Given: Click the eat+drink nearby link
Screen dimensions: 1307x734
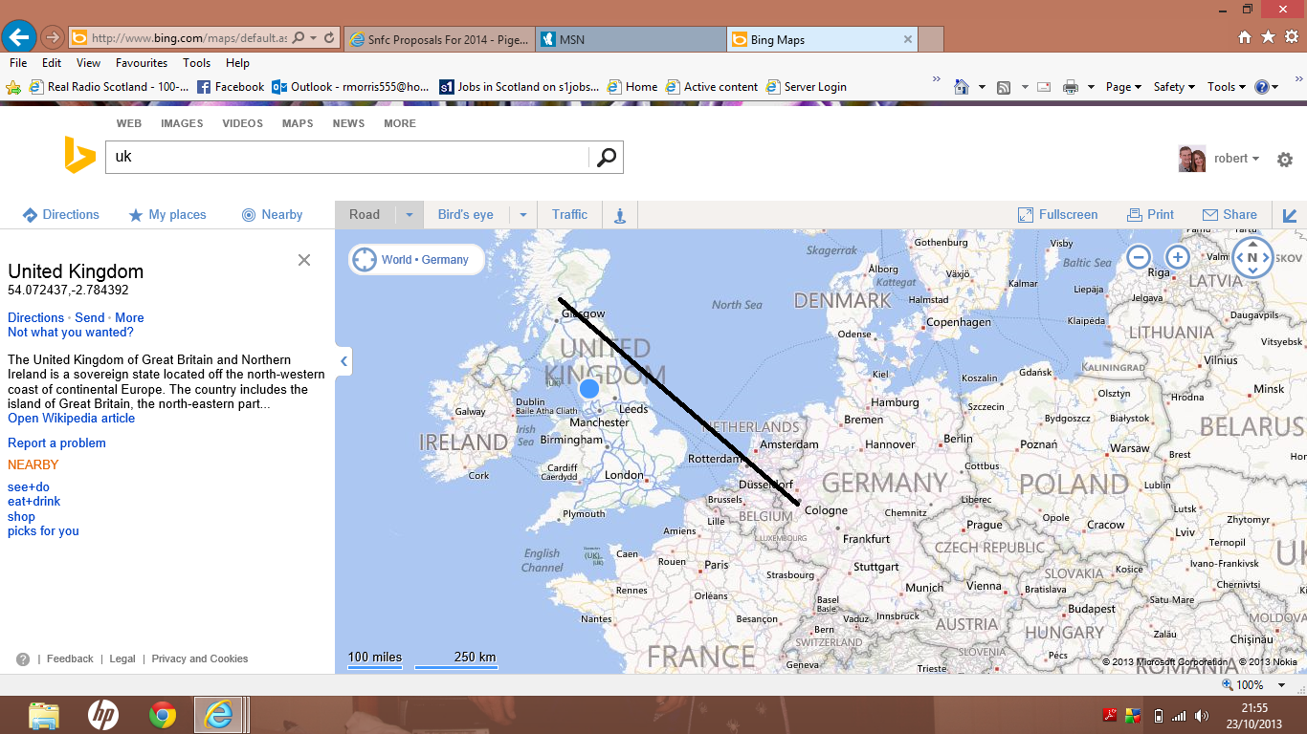Looking at the screenshot, I should click(33, 502).
